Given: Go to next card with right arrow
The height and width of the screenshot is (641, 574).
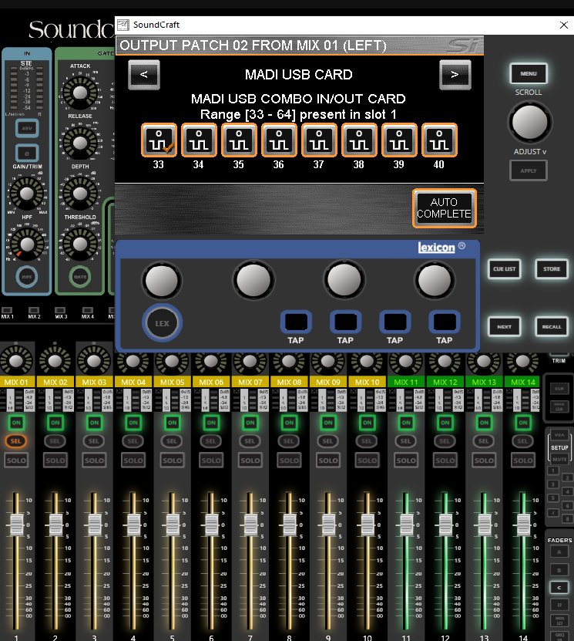Looking at the screenshot, I should click(x=455, y=75).
